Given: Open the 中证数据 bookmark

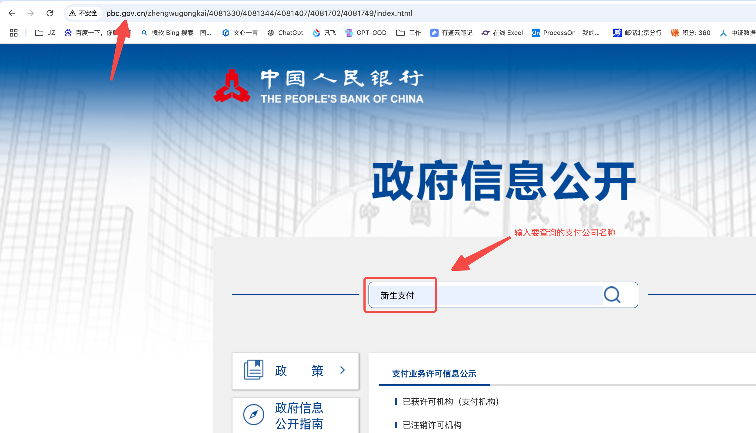Looking at the screenshot, I should click(x=737, y=33).
